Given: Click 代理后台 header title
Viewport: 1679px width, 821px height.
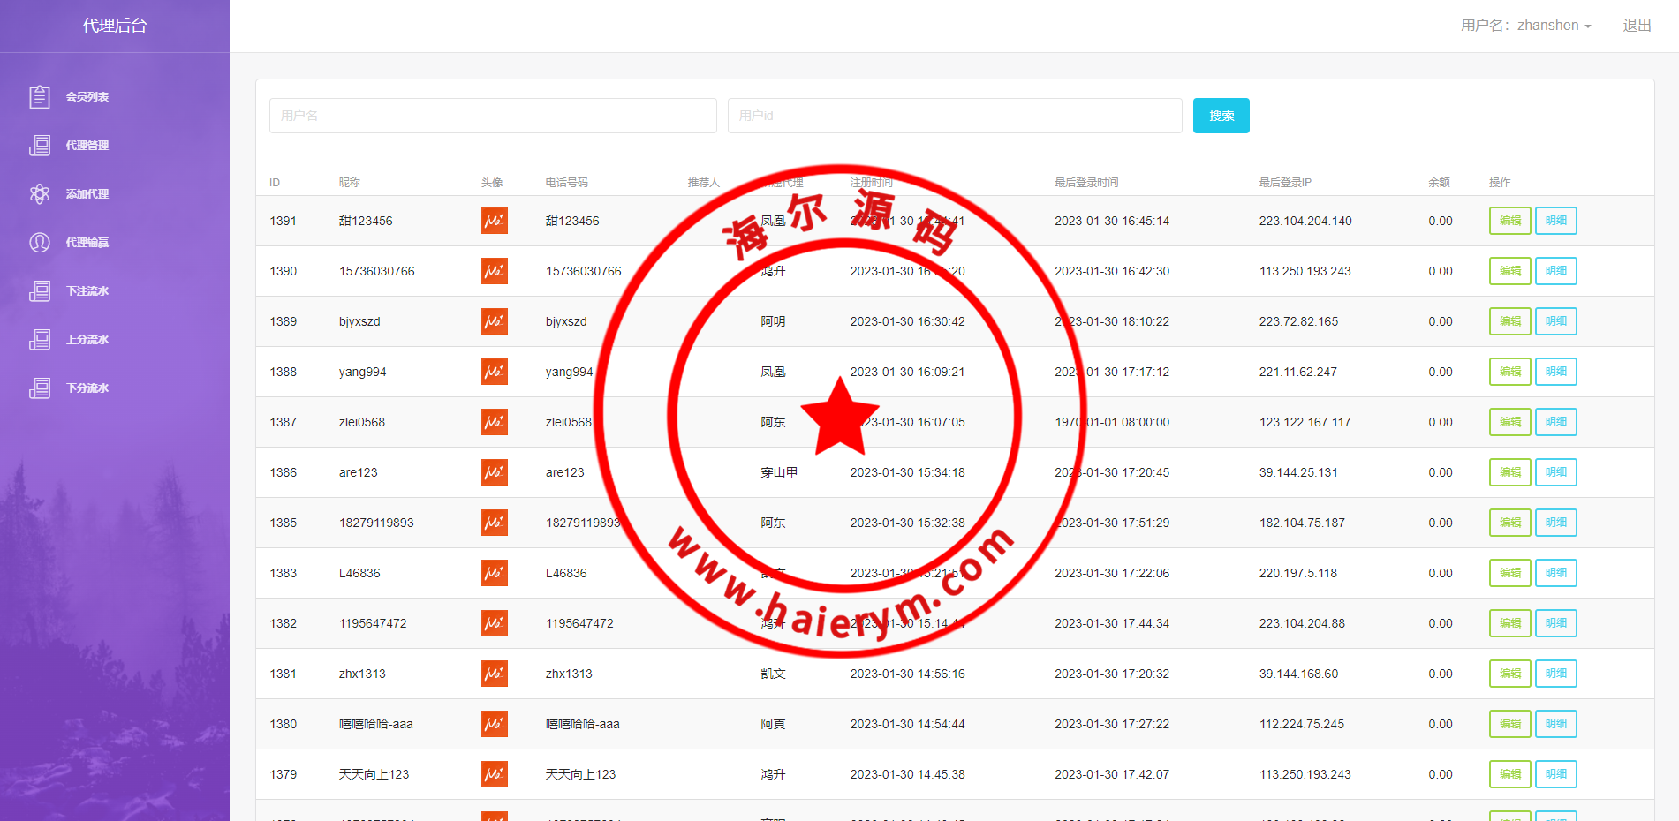Looking at the screenshot, I should [115, 26].
